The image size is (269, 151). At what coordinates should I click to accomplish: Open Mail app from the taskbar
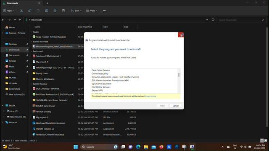[154, 147]
